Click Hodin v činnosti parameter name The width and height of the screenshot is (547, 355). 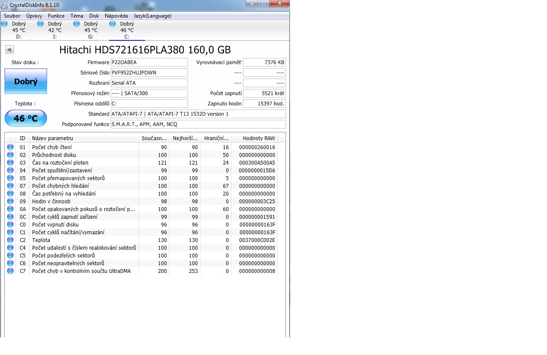[x=51, y=202]
